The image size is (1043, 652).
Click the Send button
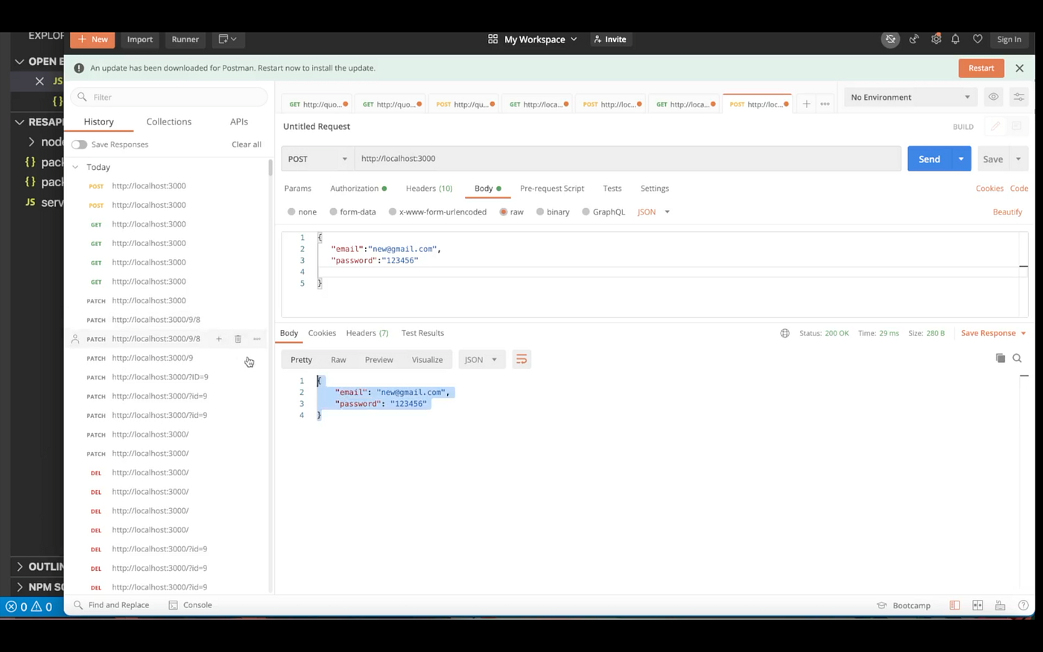(928, 158)
